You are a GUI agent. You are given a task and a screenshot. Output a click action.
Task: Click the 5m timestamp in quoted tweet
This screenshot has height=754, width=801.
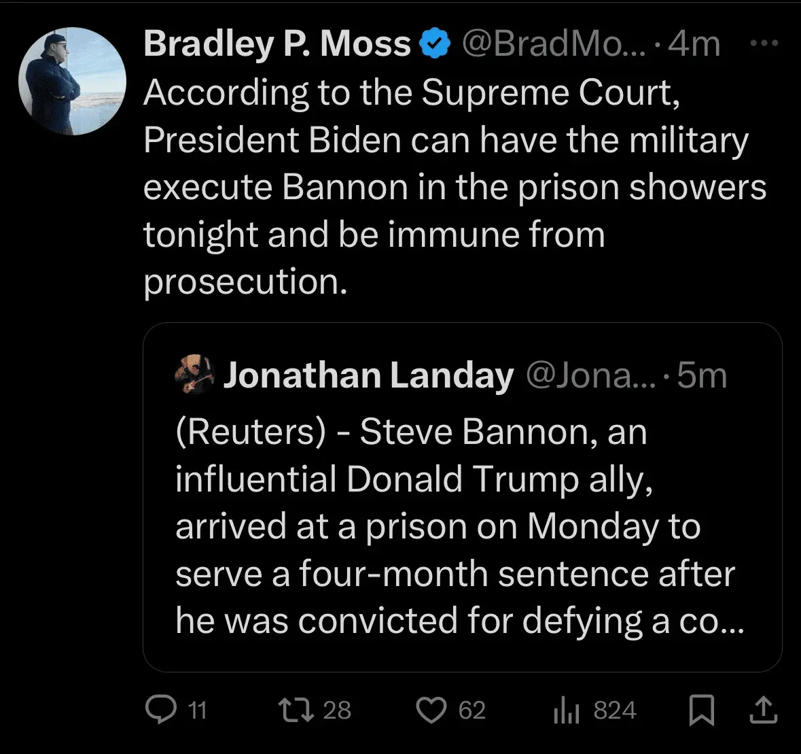pyautogui.click(x=702, y=375)
